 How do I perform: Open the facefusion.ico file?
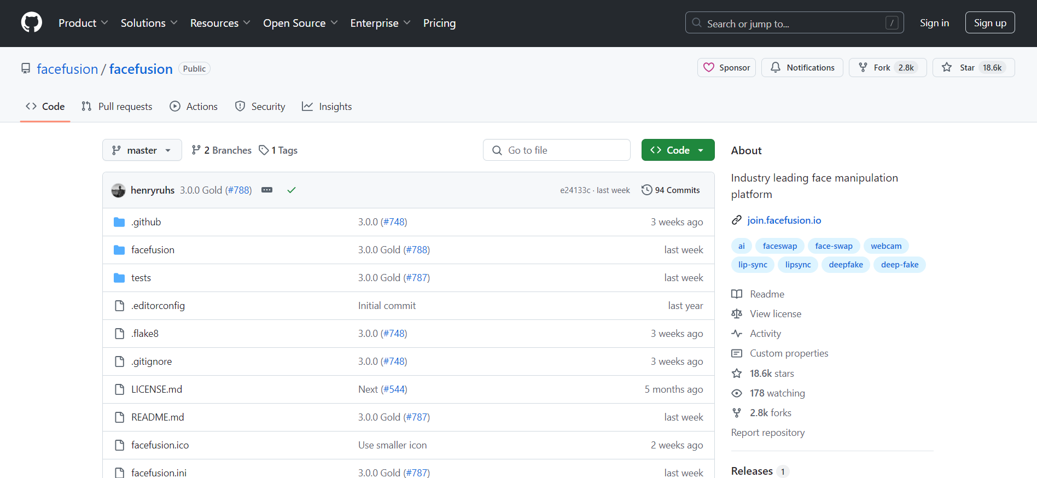coord(160,445)
